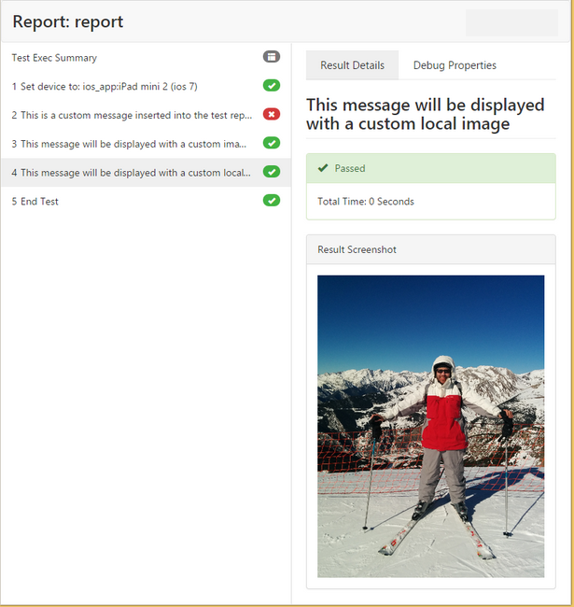
Task: Open the Test Exec Summary entry
Action: coord(54,58)
